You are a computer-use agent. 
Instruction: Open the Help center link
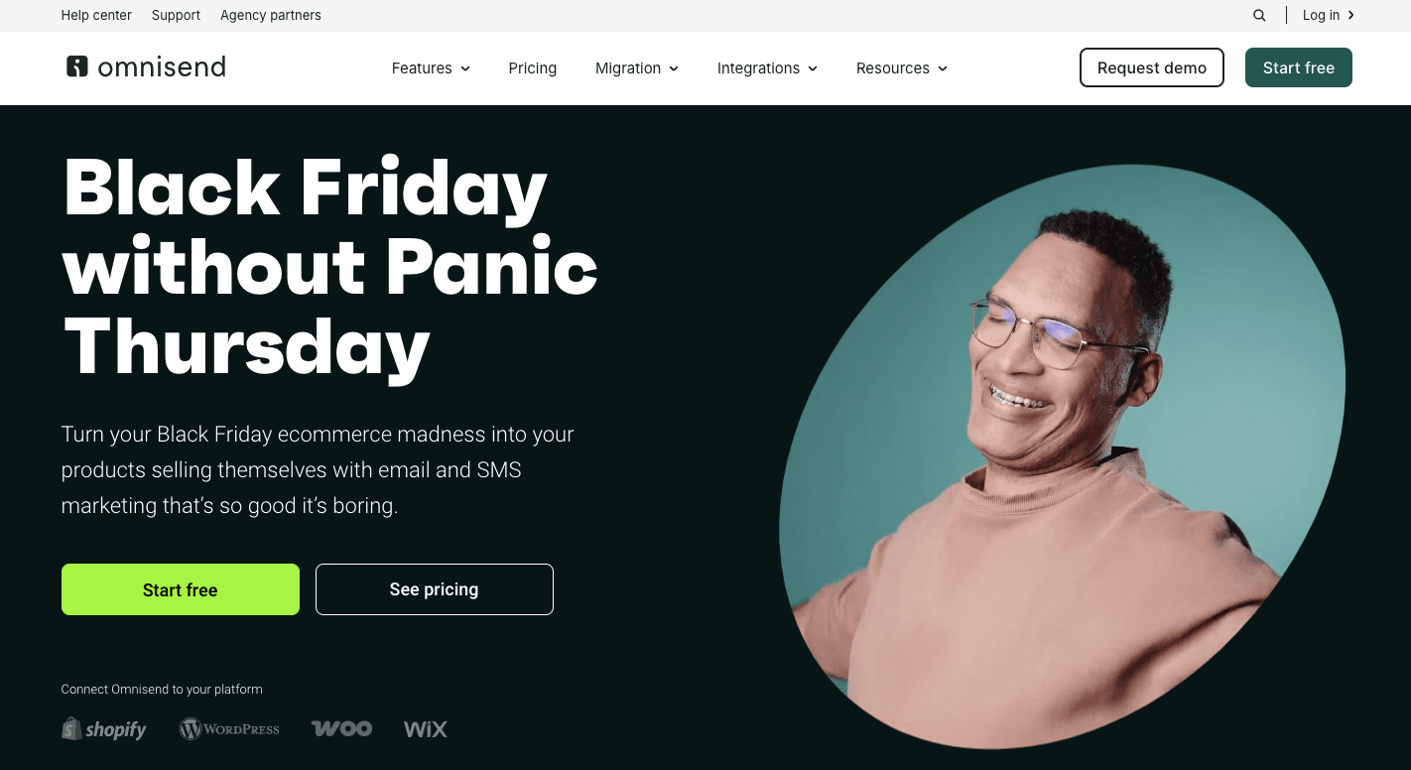(96, 15)
